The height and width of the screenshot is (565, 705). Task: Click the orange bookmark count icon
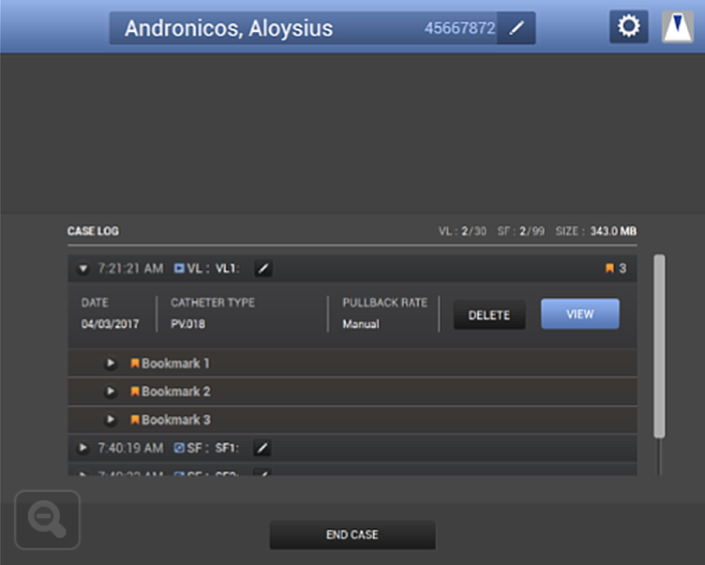point(609,268)
